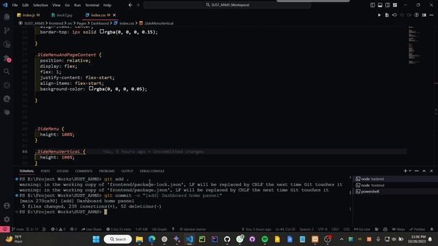Viewport: 438px width, 246px height.
Task: Click the frontend folder in breadcrumb
Action: pos(56,23)
